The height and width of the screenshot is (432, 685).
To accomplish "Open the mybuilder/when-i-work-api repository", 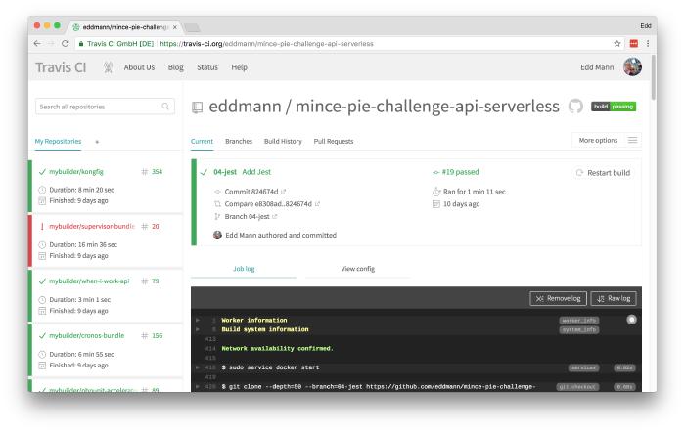I will pos(89,281).
